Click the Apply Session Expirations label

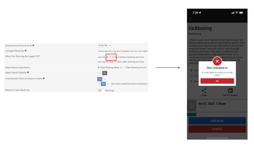pyautogui.click(x=17, y=67)
